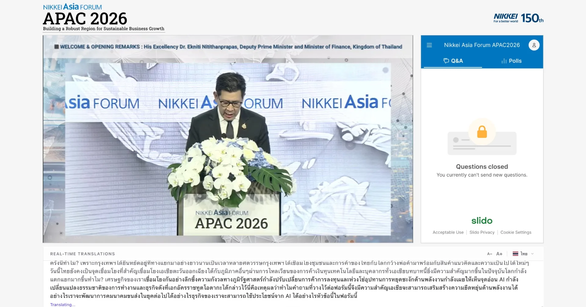Image resolution: width=586 pixels, height=307 pixels.
Task: Click the Nikkei 150th anniversary logo
Action: tap(518, 18)
